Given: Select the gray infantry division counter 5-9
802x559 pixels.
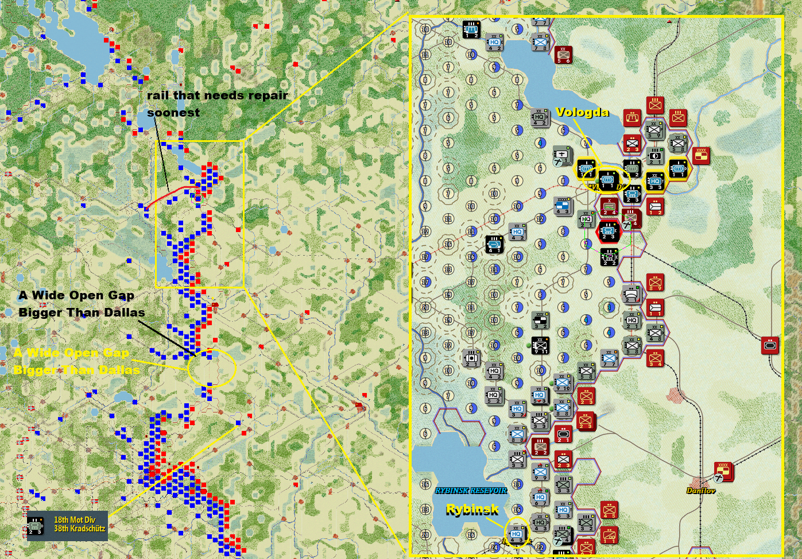Looking at the screenshot, I should point(654,130).
